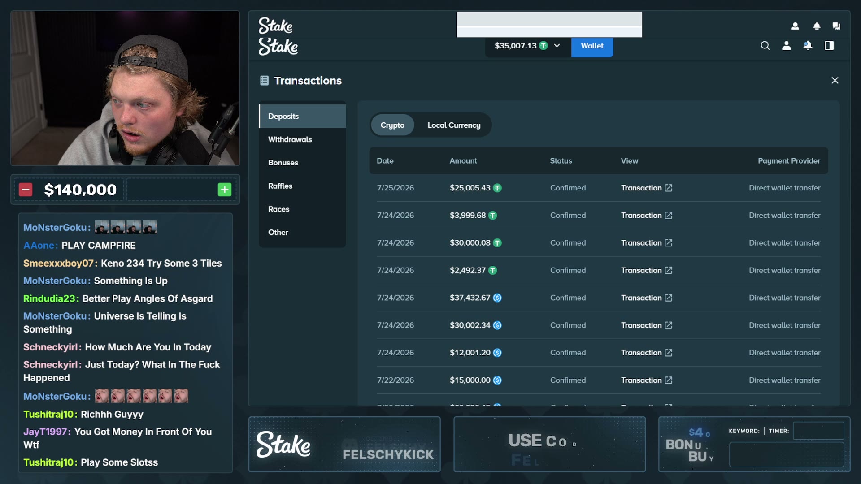Click the Status column header
Image resolution: width=861 pixels, height=484 pixels.
[x=561, y=160]
